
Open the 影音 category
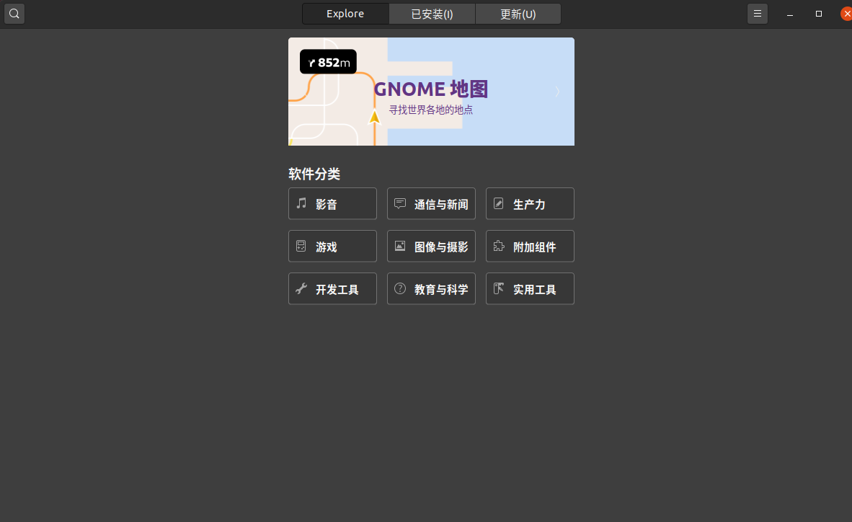click(332, 203)
